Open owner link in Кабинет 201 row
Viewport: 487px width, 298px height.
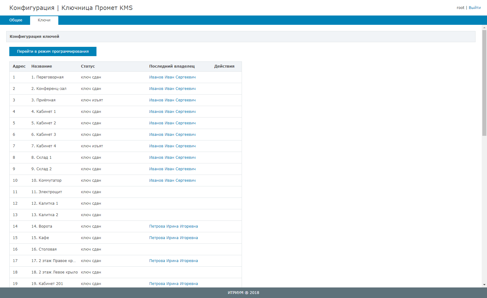click(x=173, y=284)
